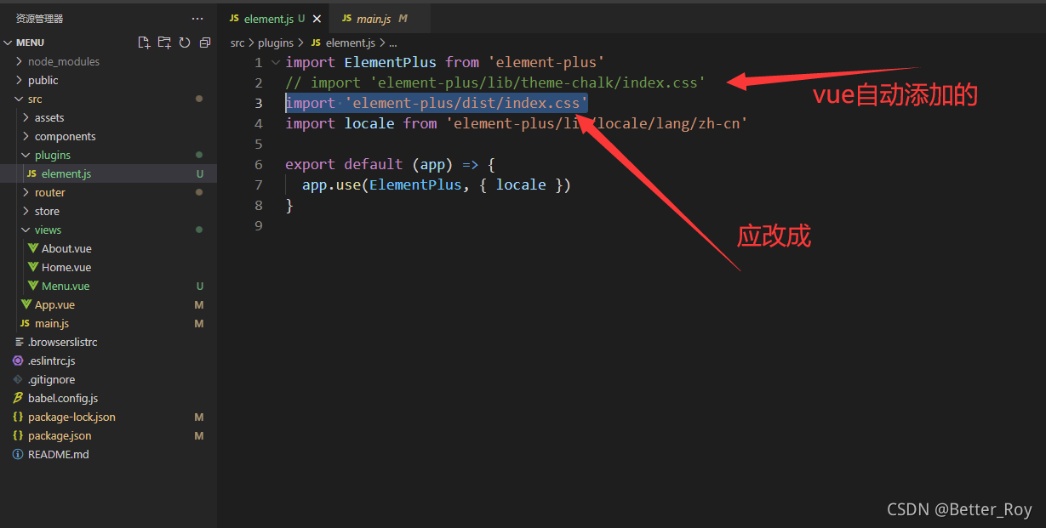Close the element.js editor tab
This screenshot has width=1046, height=528.
coord(317,19)
